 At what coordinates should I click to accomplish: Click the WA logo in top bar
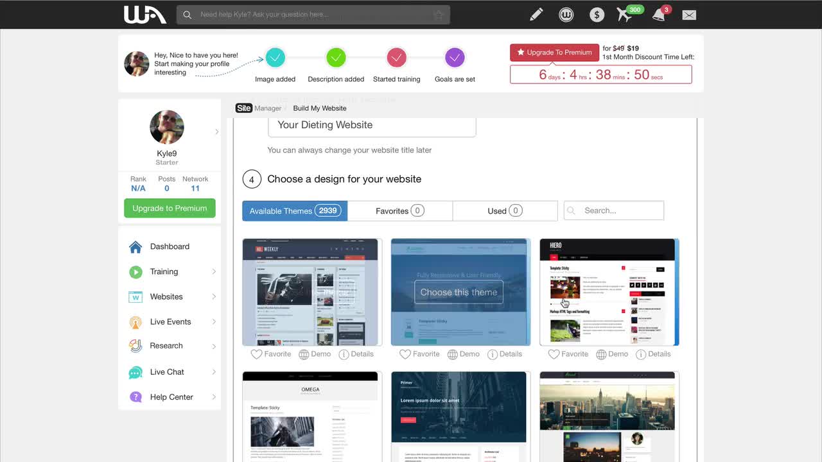point(145,14)
